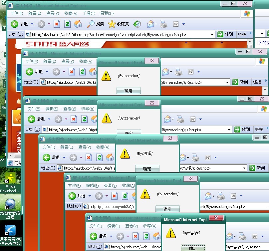Click Back arrow in the /By:浩泽r/ window
This screenshot has width=269, height=251.
[x=94, y=236]
